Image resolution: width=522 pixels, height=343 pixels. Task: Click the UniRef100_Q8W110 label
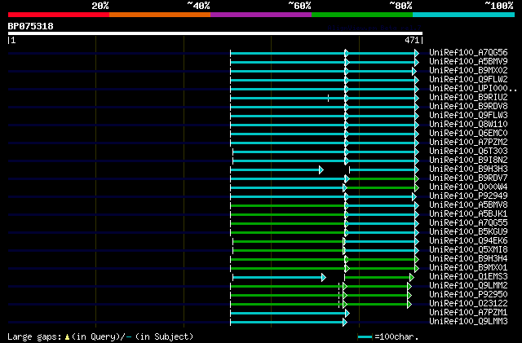(x=468, y=125)
